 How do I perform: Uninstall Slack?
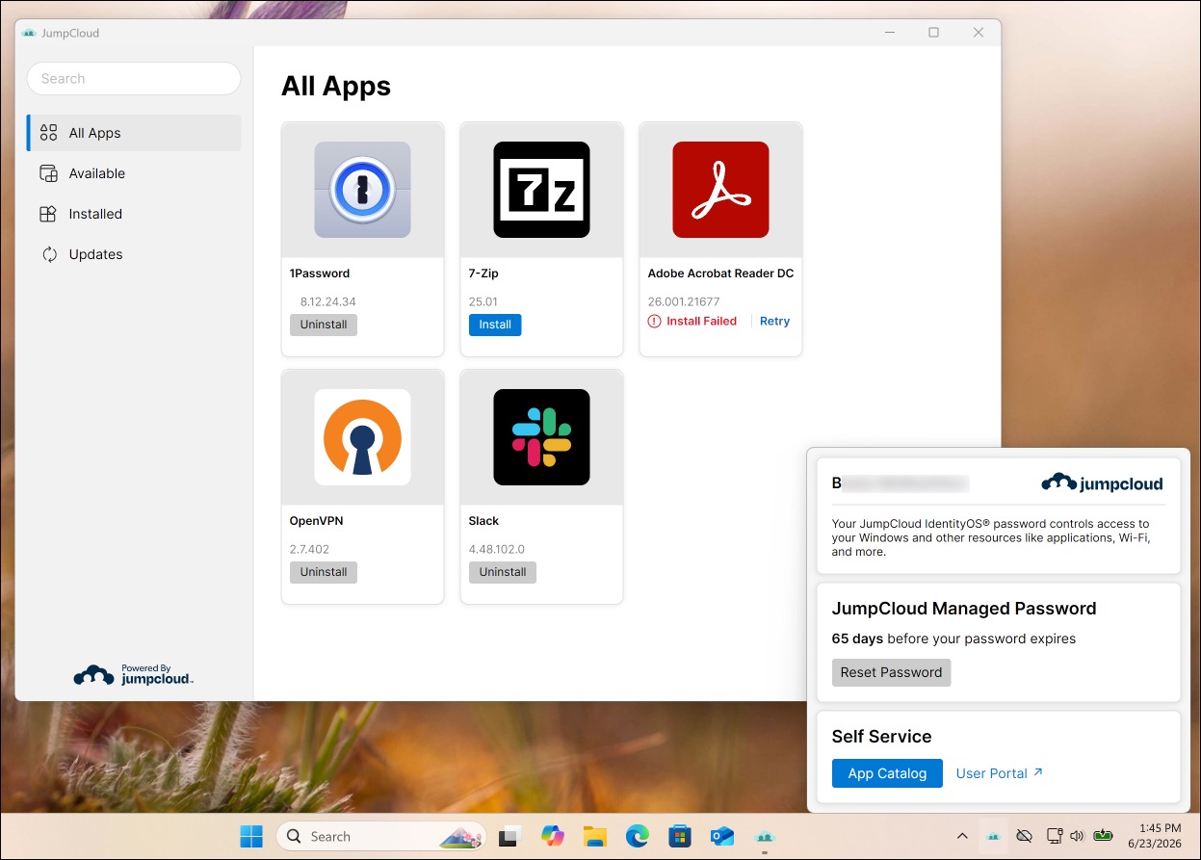(x=503, y=572)
